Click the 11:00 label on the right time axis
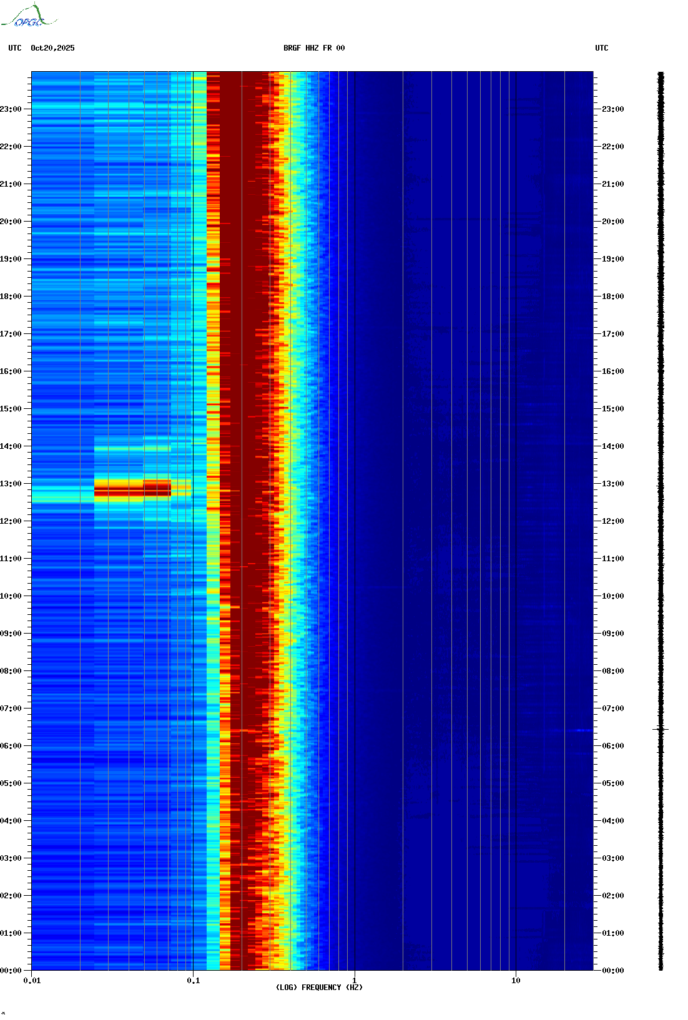The height and width of the screenshot is (1020, 688). tap(613, 559)
